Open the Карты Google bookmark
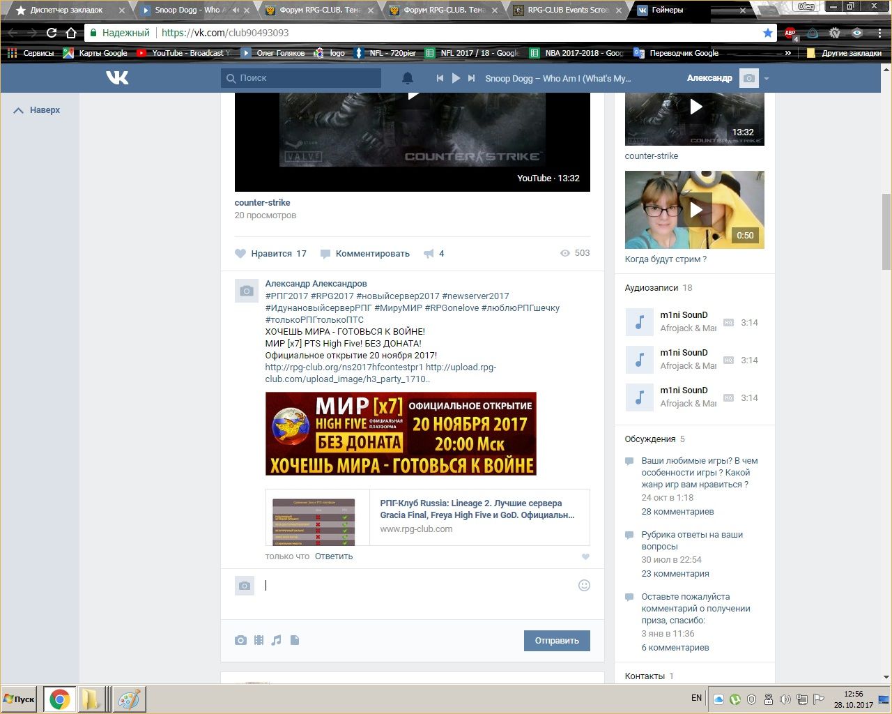Screen dimensions: 892x714 click(95, 53)
